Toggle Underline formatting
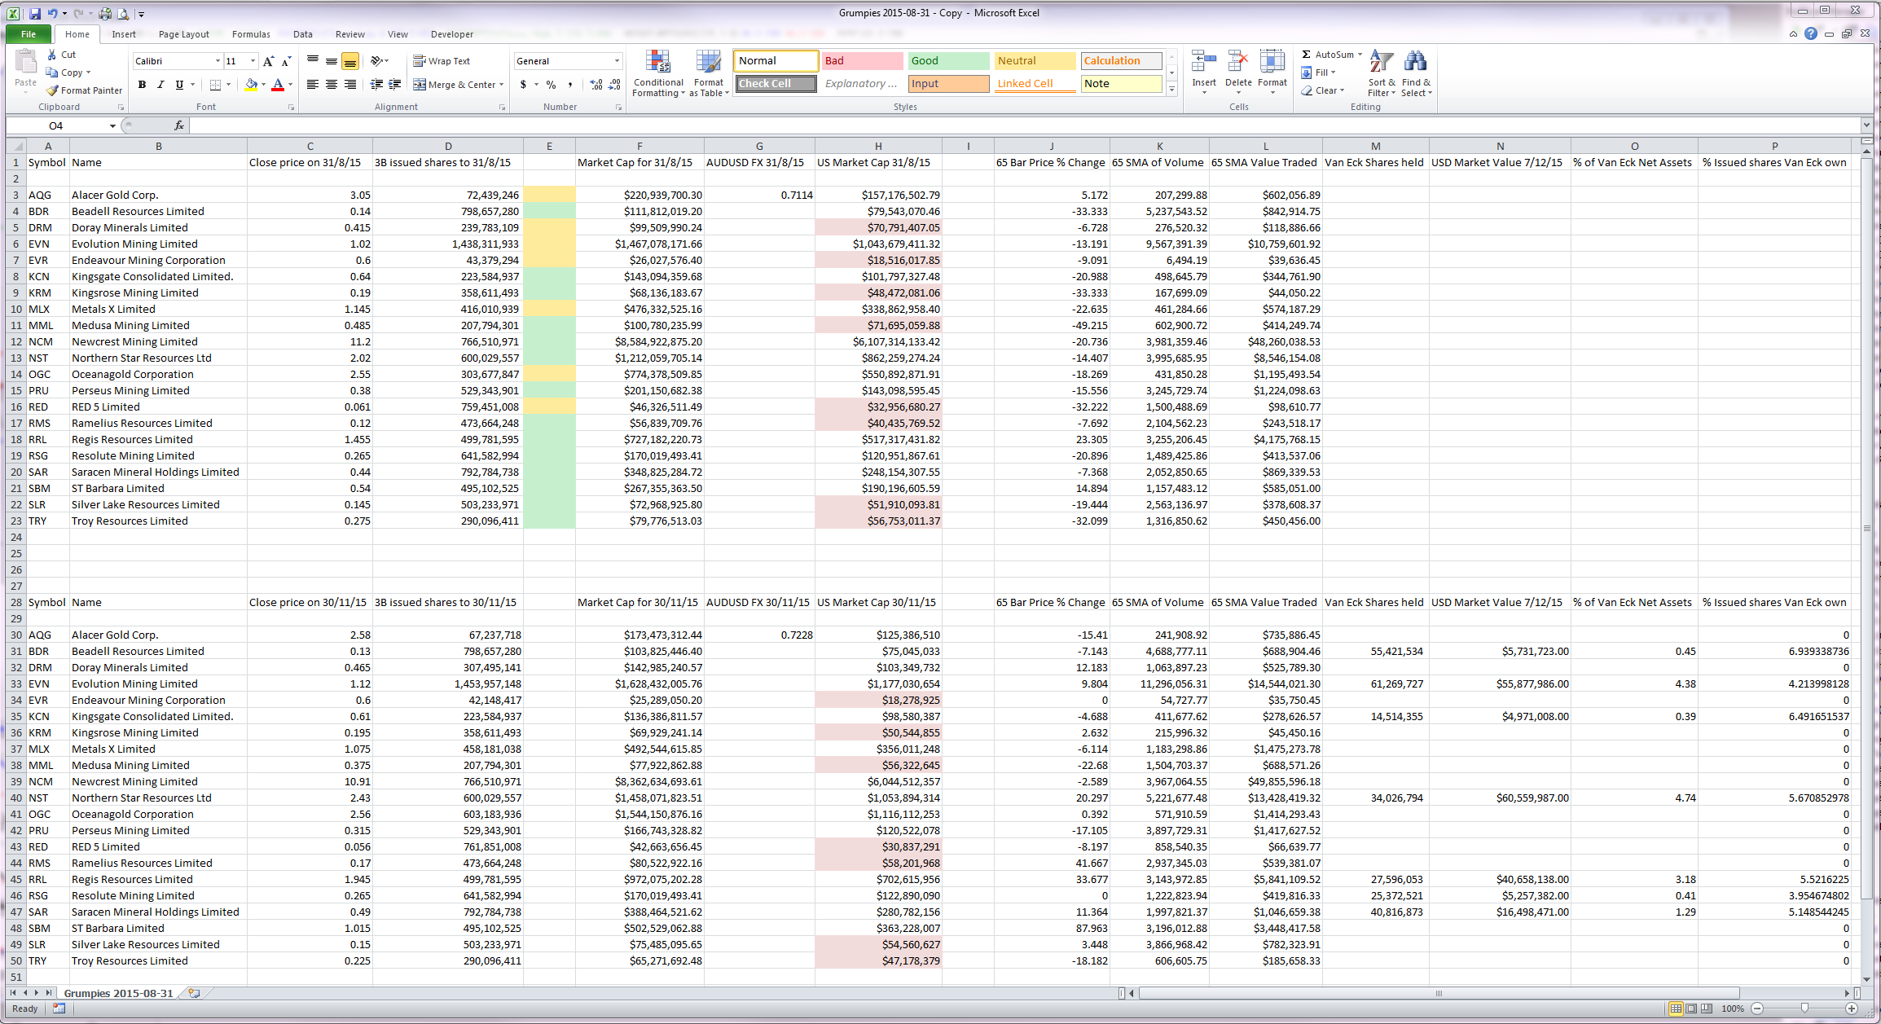The image size is (1881, 1024). pyautogui.click(x=179, y=85)
